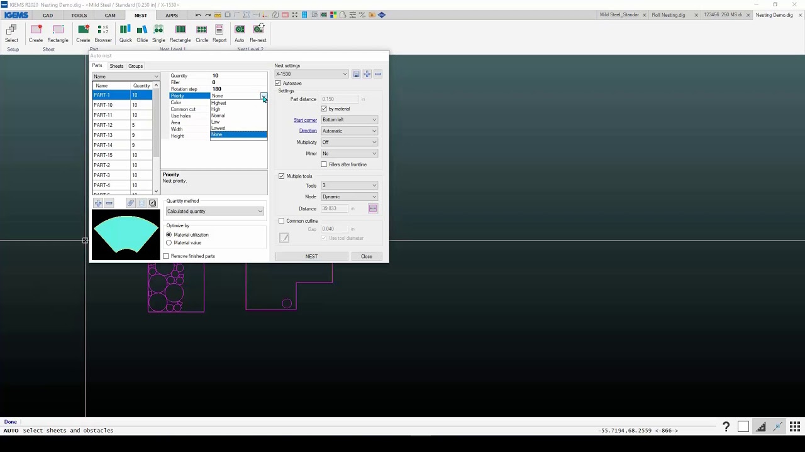Click the part preview thumbnail
This screenshot has height=452, width=805.
pyautogui.click(x=126, y=235)
